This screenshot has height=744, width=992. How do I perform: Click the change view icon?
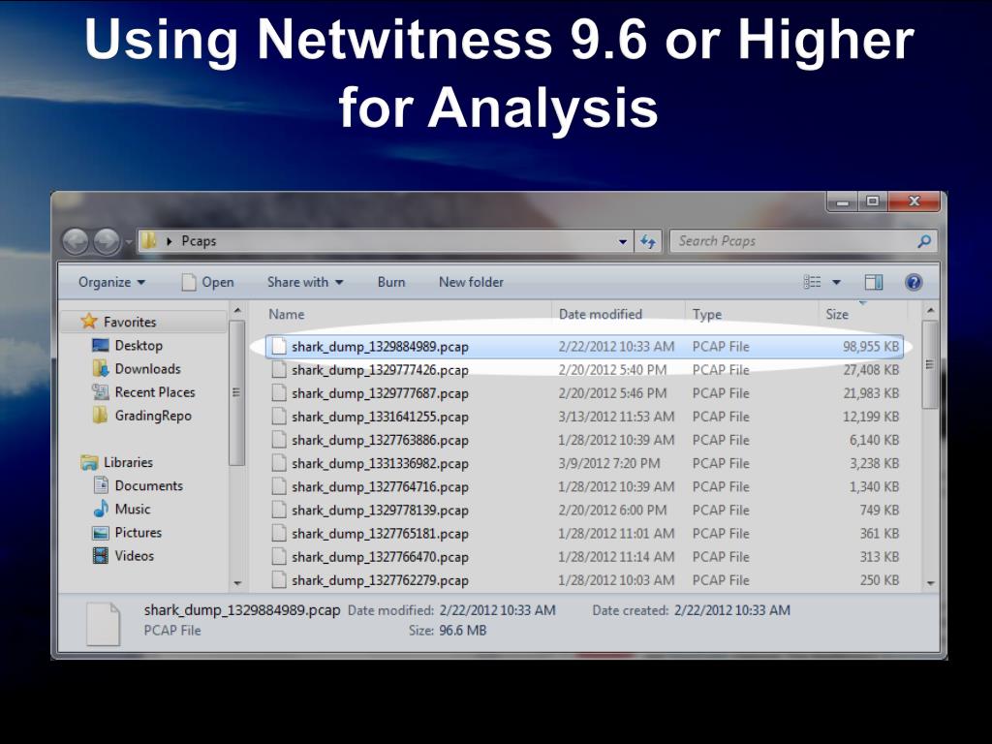coord(812,282)
